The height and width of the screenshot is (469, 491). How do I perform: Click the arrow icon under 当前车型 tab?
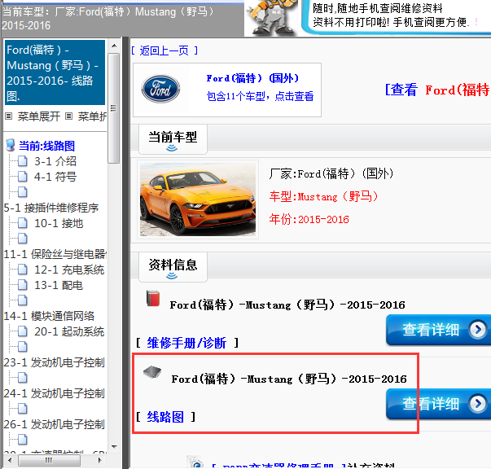172,147
